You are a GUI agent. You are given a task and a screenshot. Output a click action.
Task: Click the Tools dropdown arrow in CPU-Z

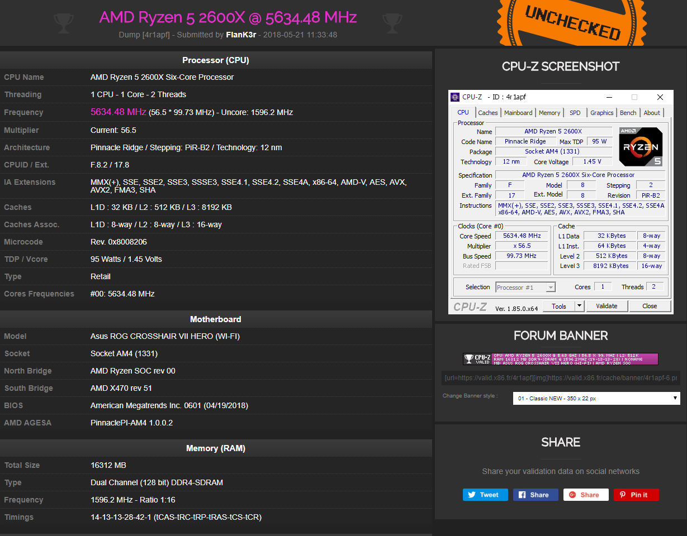(579, 306)
